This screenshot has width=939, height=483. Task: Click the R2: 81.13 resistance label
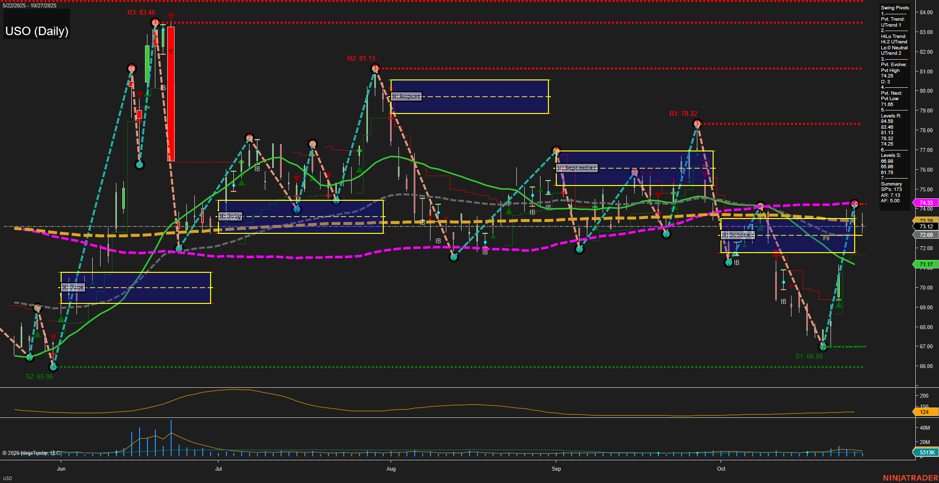[x=361, y=58]
